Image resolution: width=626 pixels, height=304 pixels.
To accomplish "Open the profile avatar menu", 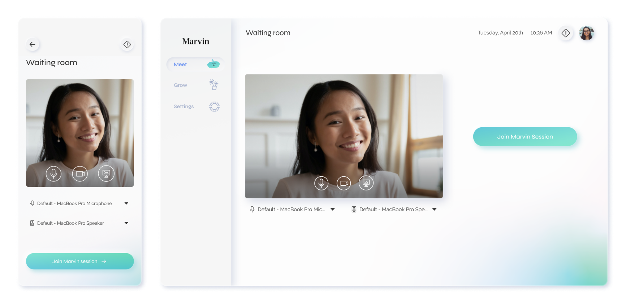I will coord(587,33).
